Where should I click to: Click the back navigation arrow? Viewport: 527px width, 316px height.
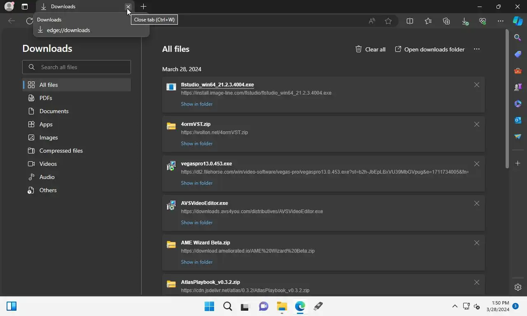click(12, 21)
